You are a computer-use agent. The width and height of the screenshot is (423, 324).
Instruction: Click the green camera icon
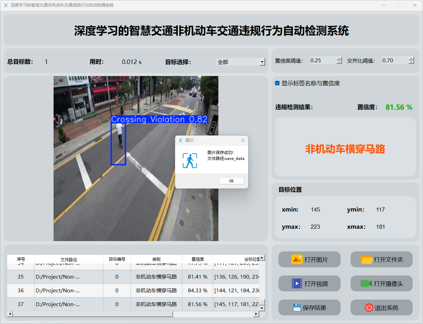tap(366, 283)
